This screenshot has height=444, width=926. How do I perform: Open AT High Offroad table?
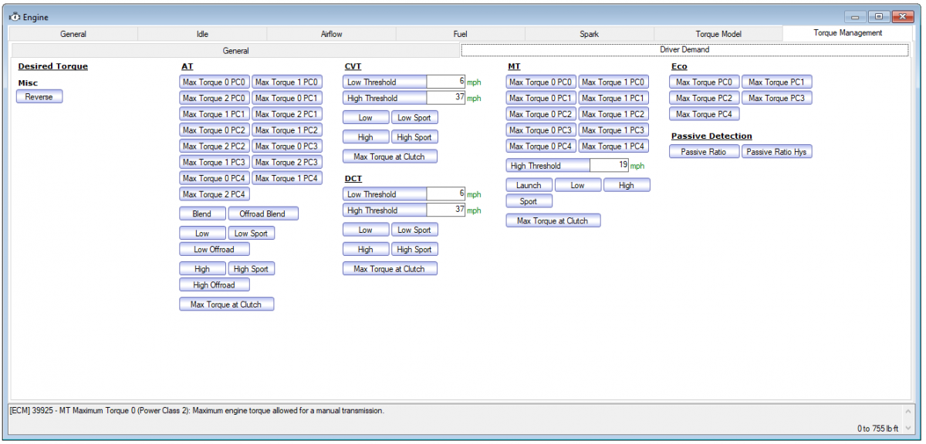(214, 284)
